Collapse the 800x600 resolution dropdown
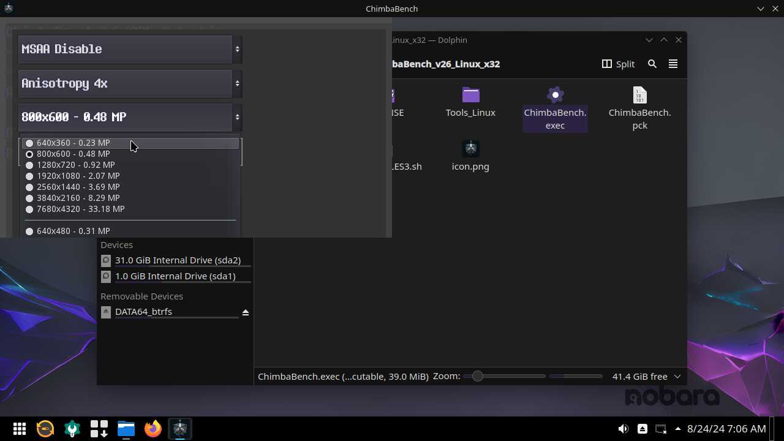This screenshot has height=441, width=784. [x=130, y=117]
